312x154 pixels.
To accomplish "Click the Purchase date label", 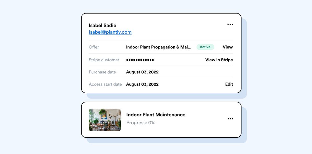I will (102, 72).
